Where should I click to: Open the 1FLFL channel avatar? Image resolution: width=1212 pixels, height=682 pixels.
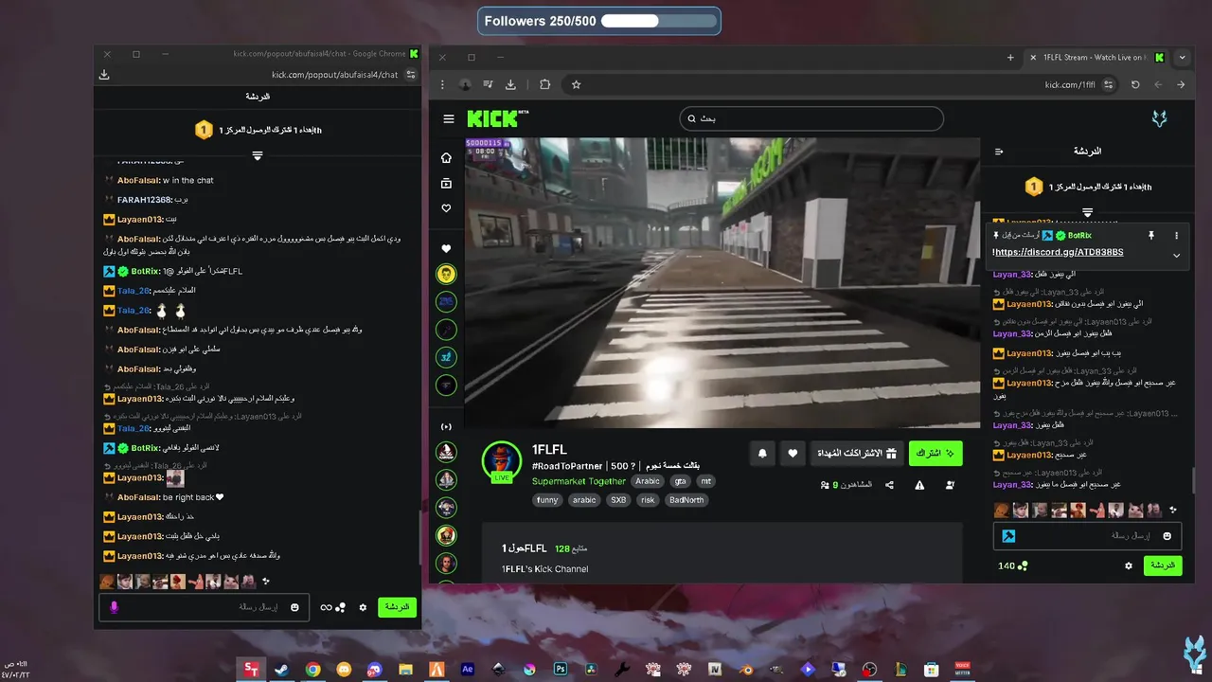tap(502, 461)
